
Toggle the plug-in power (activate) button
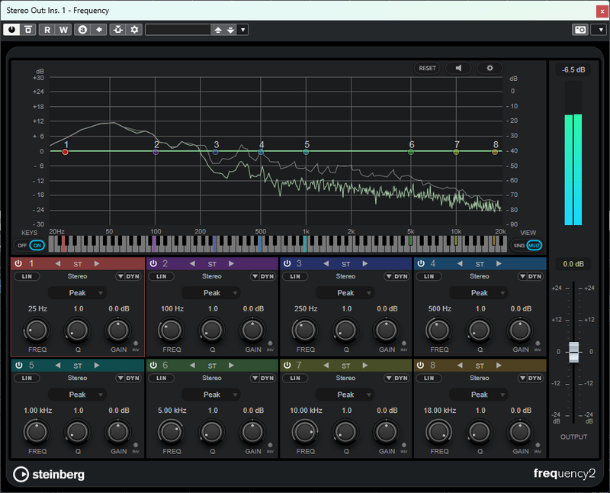pyautogui.click(x=11, y=30)
